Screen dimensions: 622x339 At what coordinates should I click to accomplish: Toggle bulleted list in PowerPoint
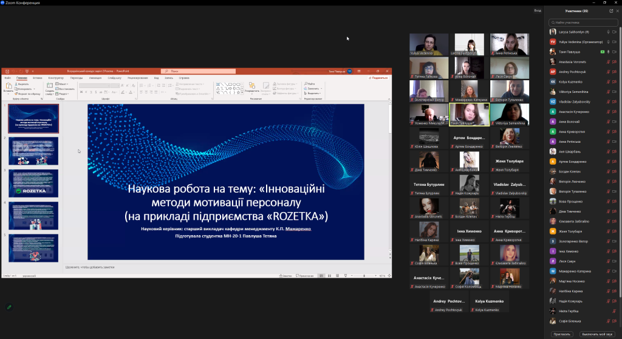[x=141, y=86]
